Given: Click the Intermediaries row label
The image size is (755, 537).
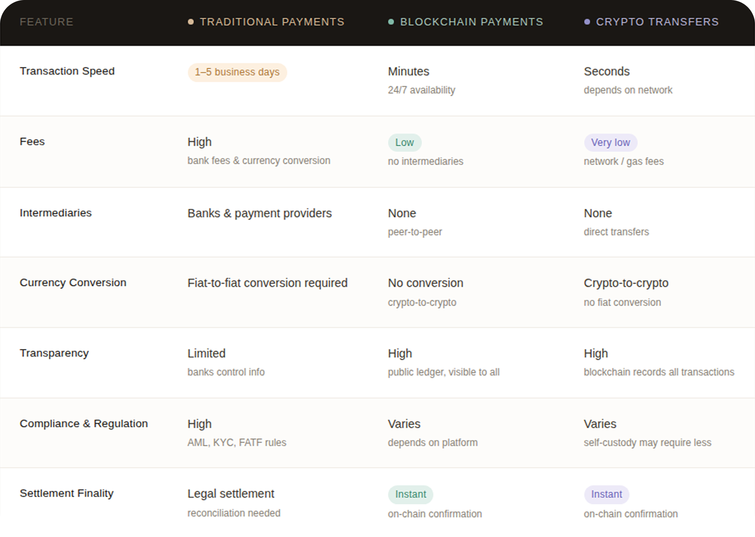Looking at the screenshot, I should (55, 213).
